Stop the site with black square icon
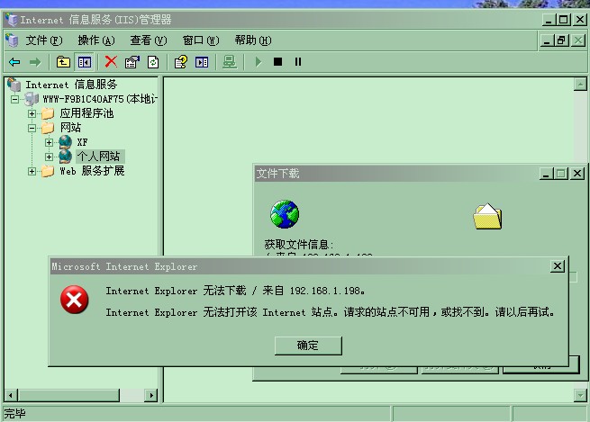The width and height of the screenshot is (590, 422). point(277,61)
